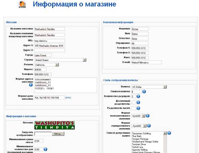This screenshot has height=153, width=199.
Task: Open the info icon next to number of decimals
Action: (x=138, y=96)
